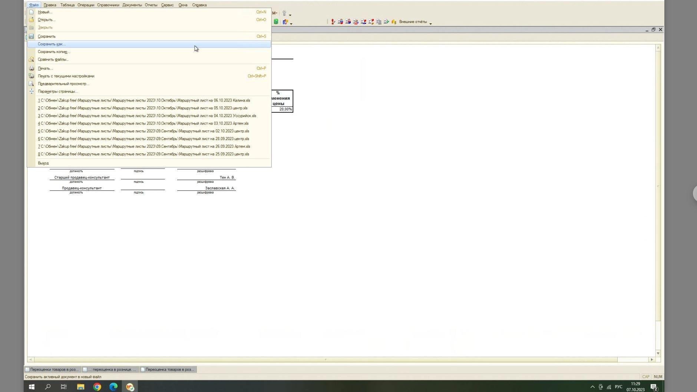Open recent file 25.09.2023 центр.xls
This screenshot has height=392, width=697.
click(149, 154)
